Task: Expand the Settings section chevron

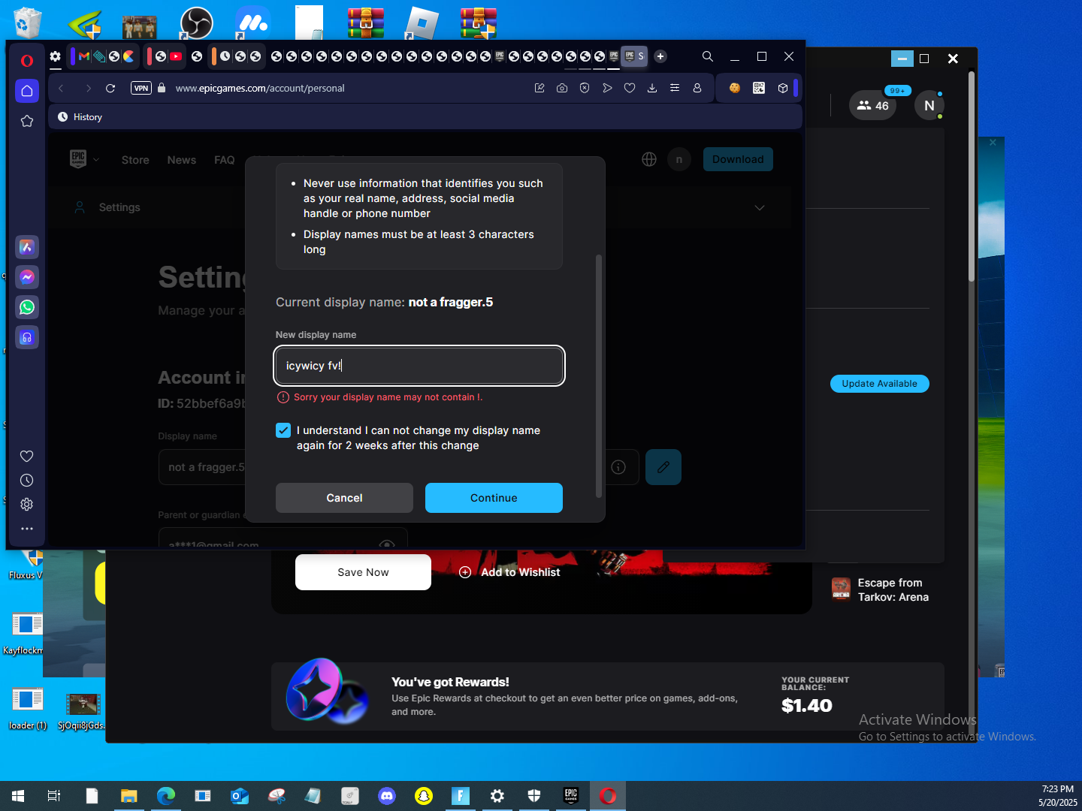Action: coord(760,208)
